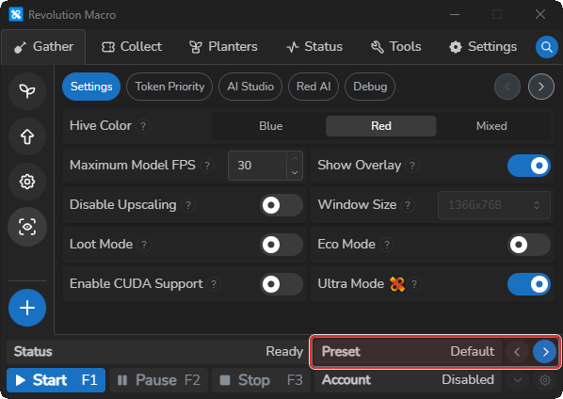Go to previous preset arrow
Image resolution: width=563 pixels, height=399 pixels.
[x=517, y=352]
